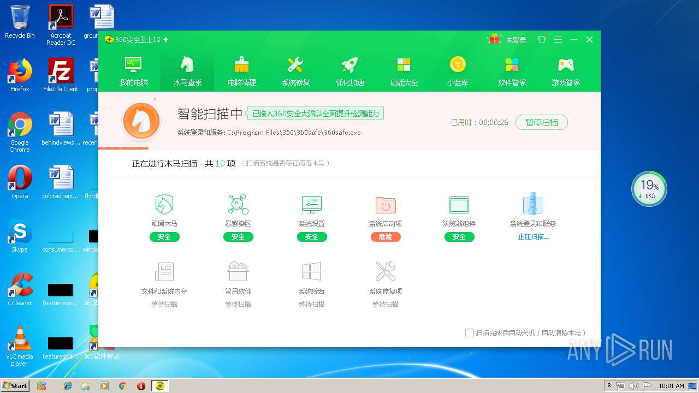The width and height of the screenshot is (699, 393).
Task: Select the 系统综合 windows icon
Action: pos(312,272)
